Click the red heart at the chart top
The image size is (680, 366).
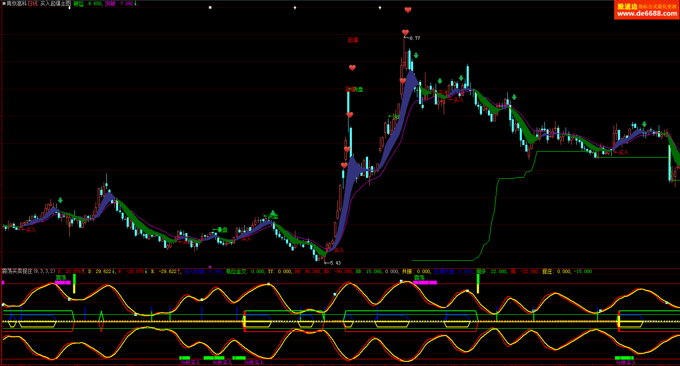coord(408,10)
